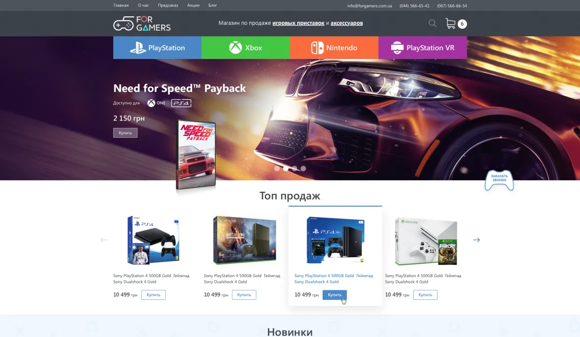Go to Главная in top menu
580x337 pixels.
pyautogui.click(x=121, y=5)
